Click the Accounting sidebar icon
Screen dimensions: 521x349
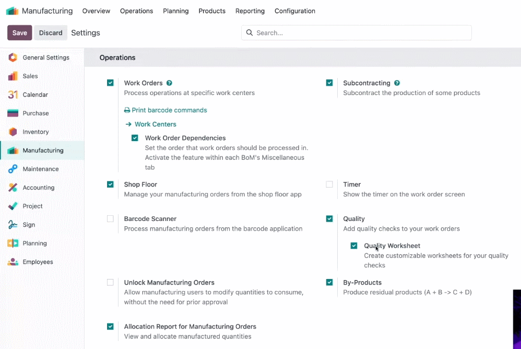click(13, 188)
